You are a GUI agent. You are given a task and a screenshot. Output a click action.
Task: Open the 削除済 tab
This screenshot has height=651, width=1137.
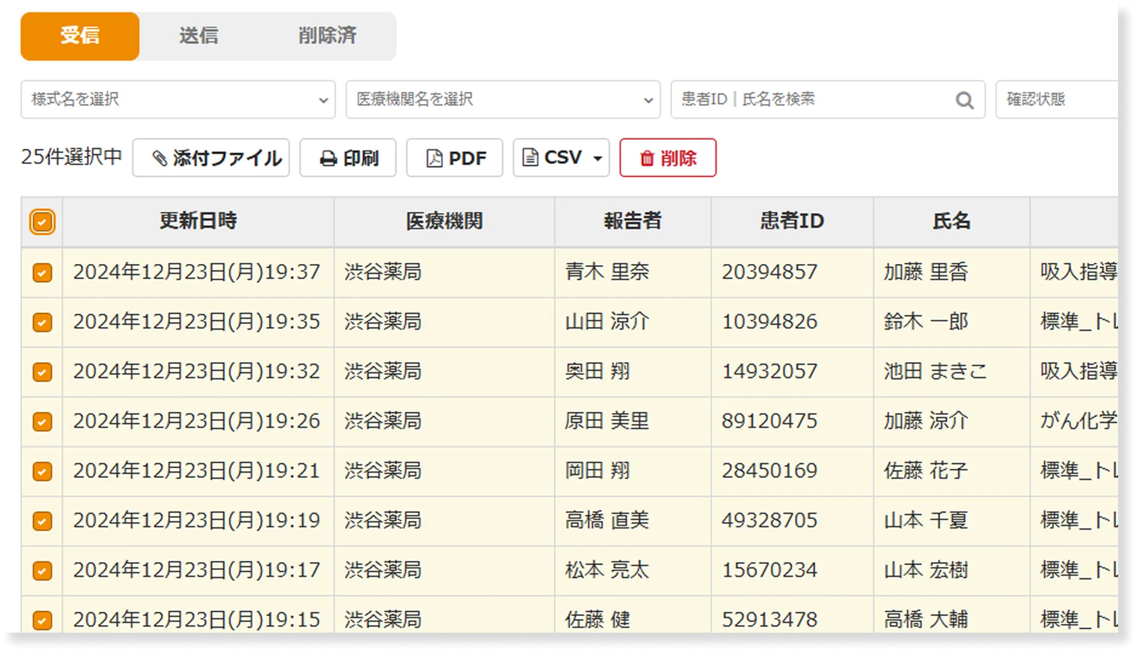pyautogui.click(x=327, y=36)
